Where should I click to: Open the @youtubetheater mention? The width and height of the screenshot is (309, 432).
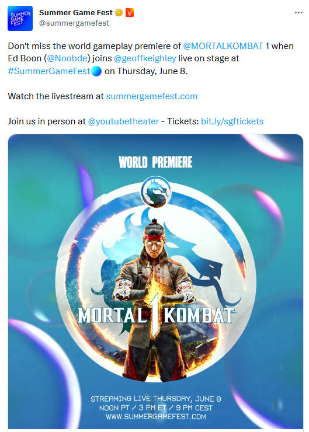[123, 121]
